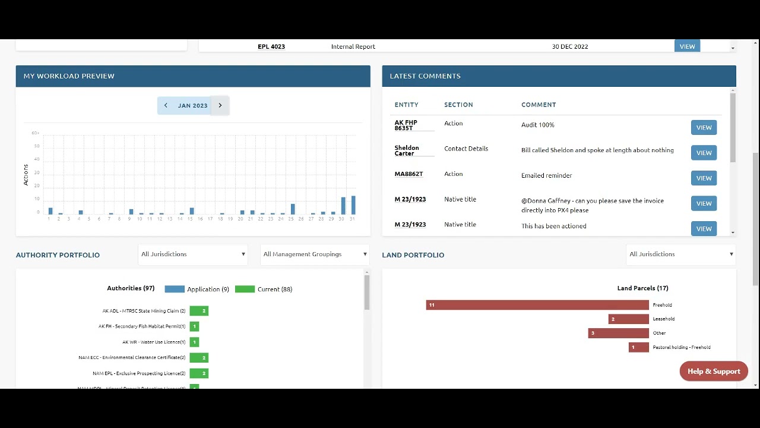
Task: Click the ENTITY column header
Action: pos(407,105)
